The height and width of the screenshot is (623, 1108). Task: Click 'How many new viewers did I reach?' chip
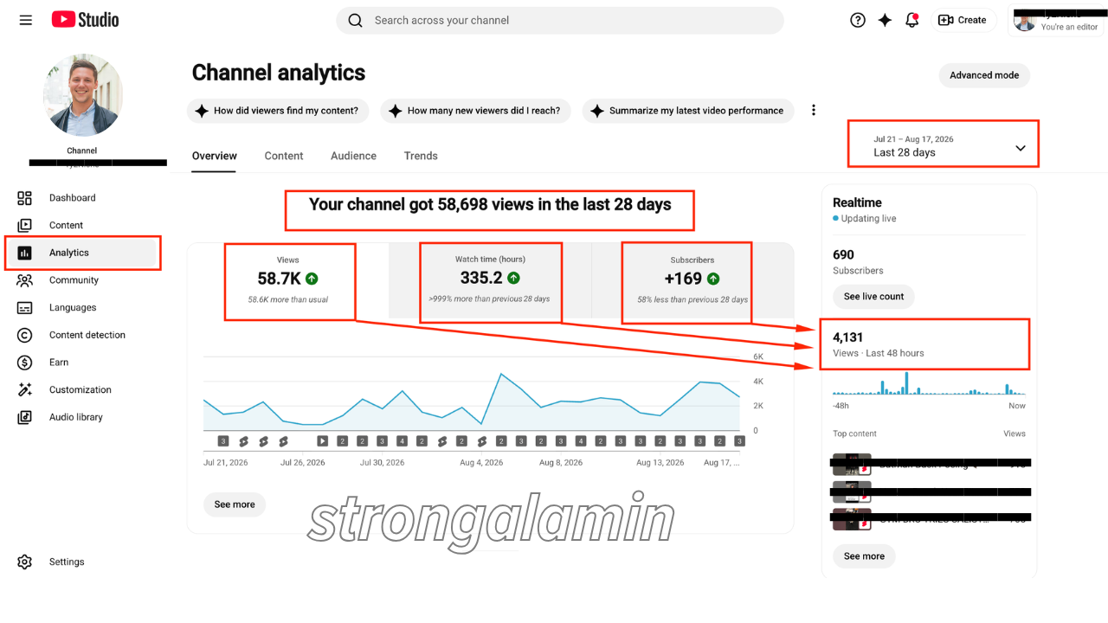click(x=475, y=111)
